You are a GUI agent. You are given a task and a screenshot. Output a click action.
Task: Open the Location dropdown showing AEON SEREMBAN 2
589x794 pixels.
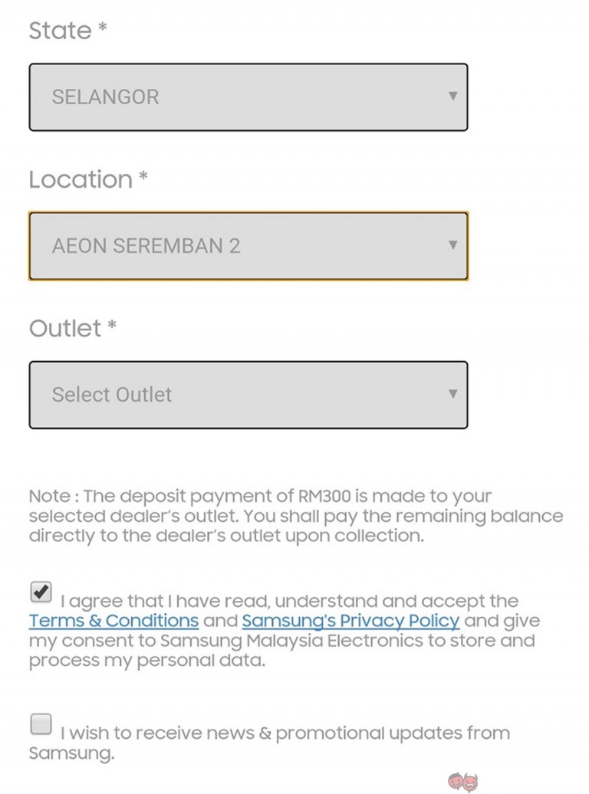click(248, 246)
